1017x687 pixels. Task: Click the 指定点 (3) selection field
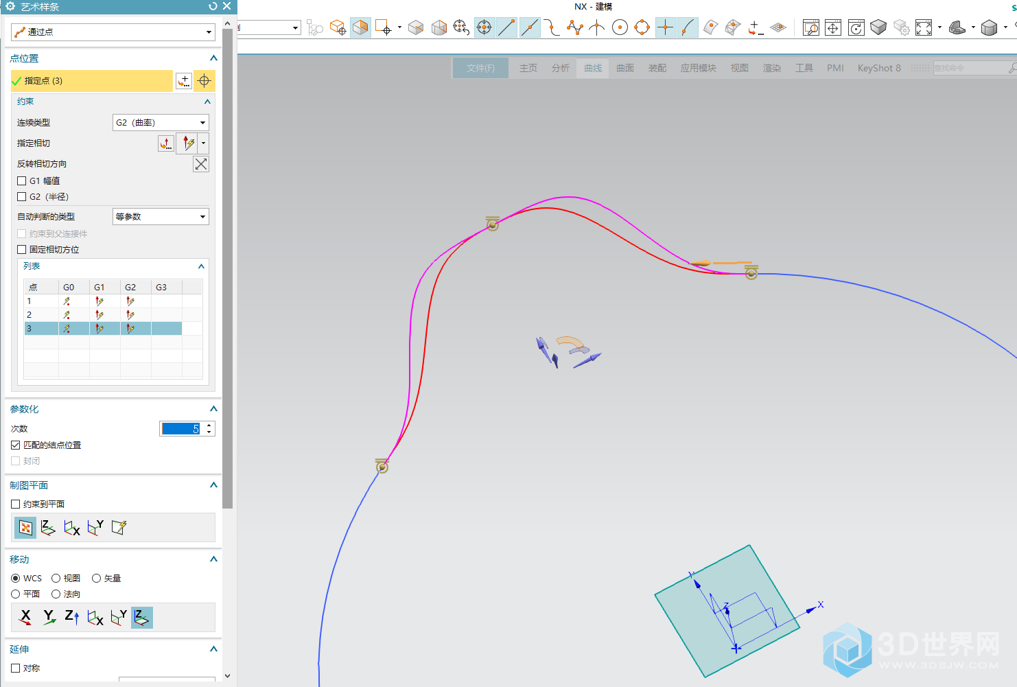click(92, 81)
